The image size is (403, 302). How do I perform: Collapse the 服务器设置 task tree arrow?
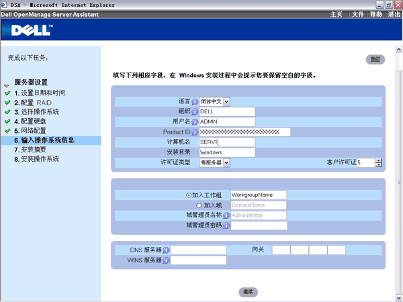(7, 86)
